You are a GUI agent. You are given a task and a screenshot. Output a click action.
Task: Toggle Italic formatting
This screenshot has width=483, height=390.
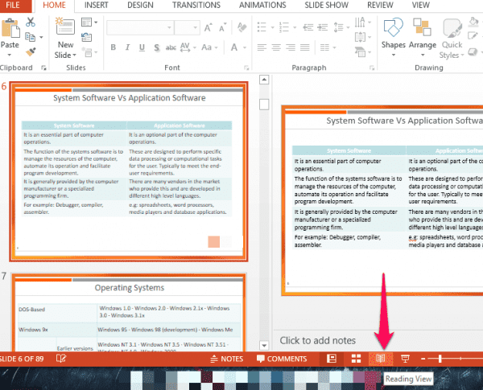127,47
